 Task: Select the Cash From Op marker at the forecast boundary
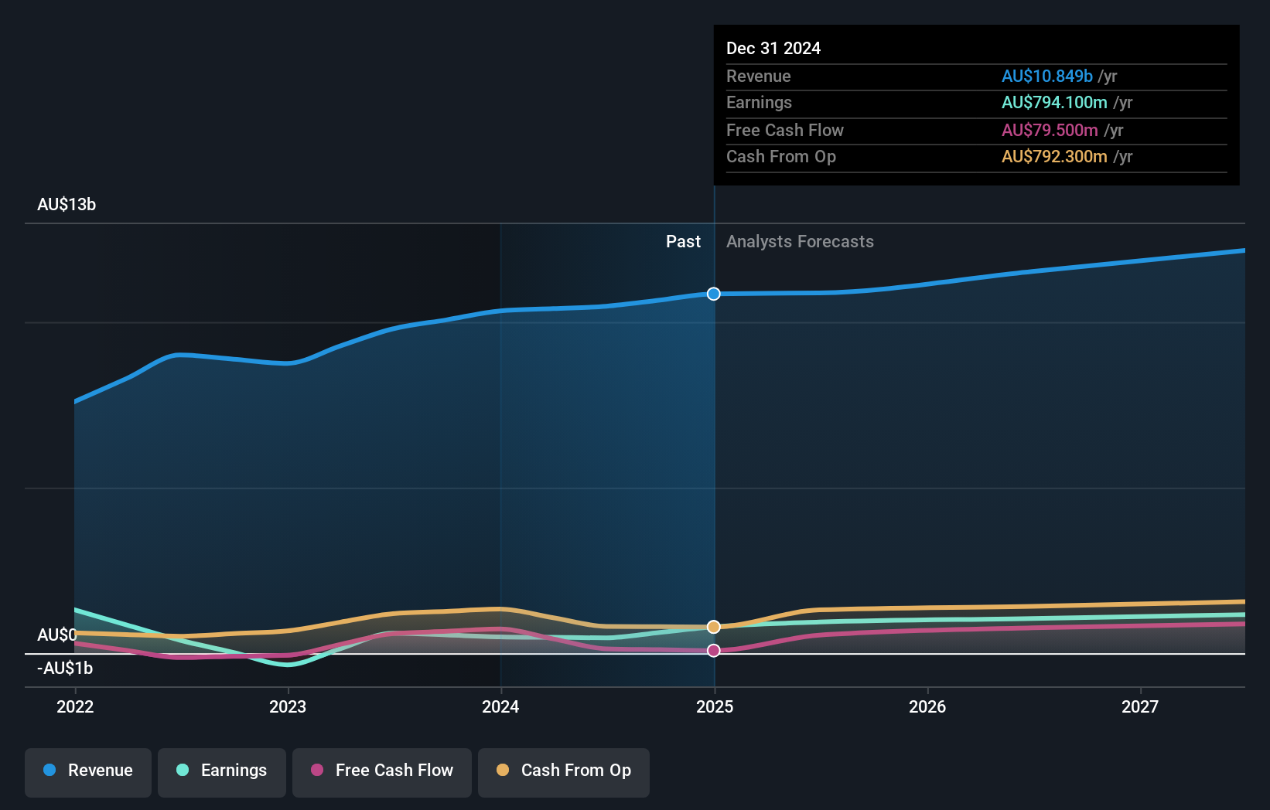(713, 626)
